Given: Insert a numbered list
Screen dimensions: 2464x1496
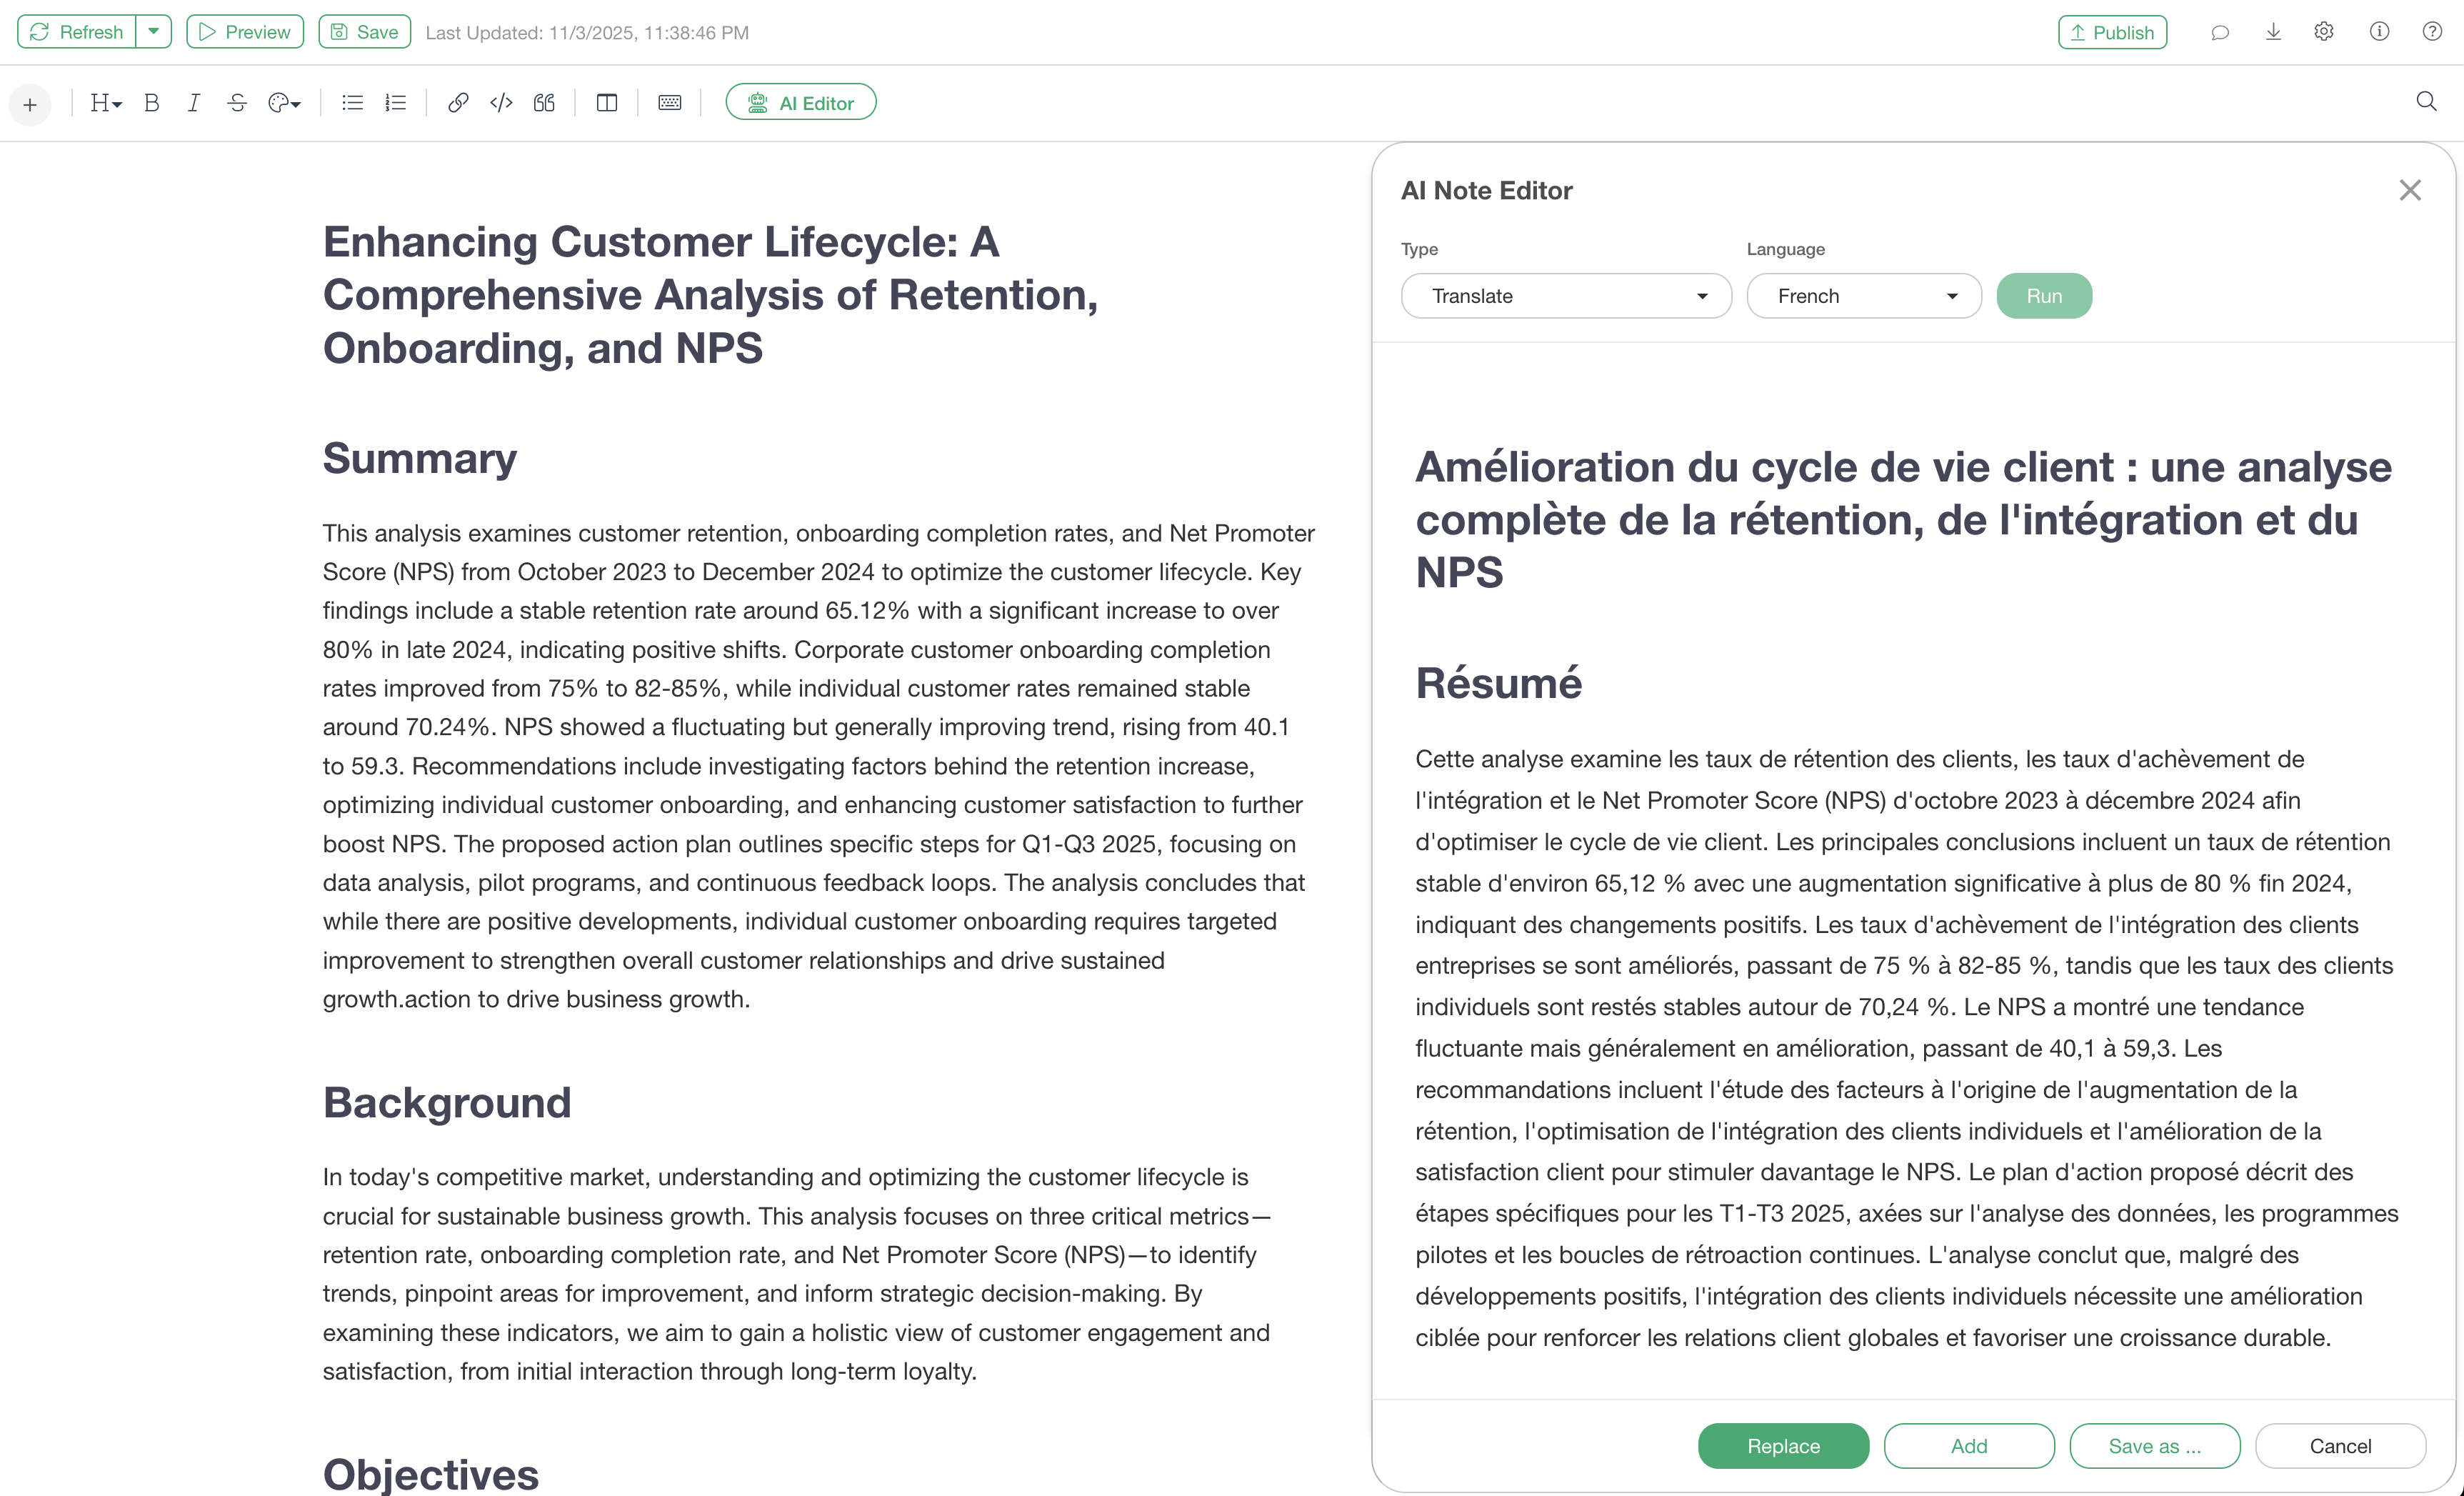Looking at the screenshot, I should 396,103.
